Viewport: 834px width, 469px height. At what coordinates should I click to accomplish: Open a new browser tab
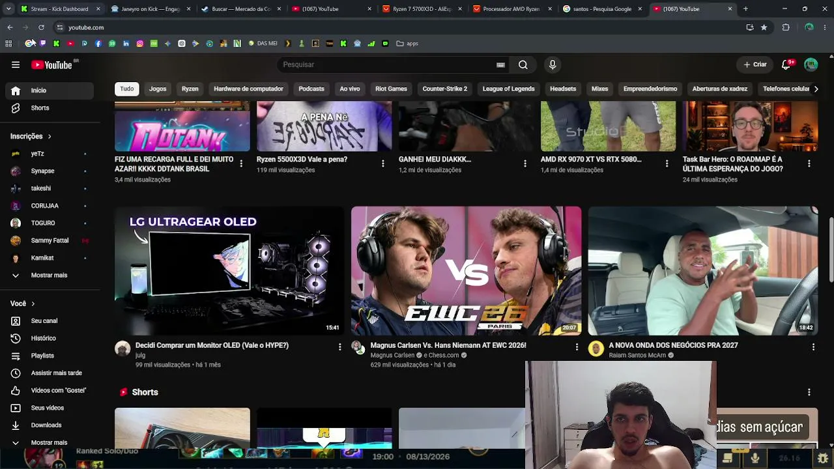pos(745,9)
